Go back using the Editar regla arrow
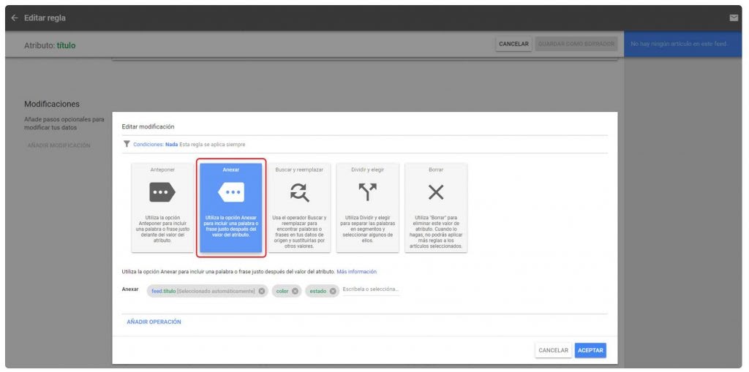Viewport: 749px width, 372px height. (15, 18)
